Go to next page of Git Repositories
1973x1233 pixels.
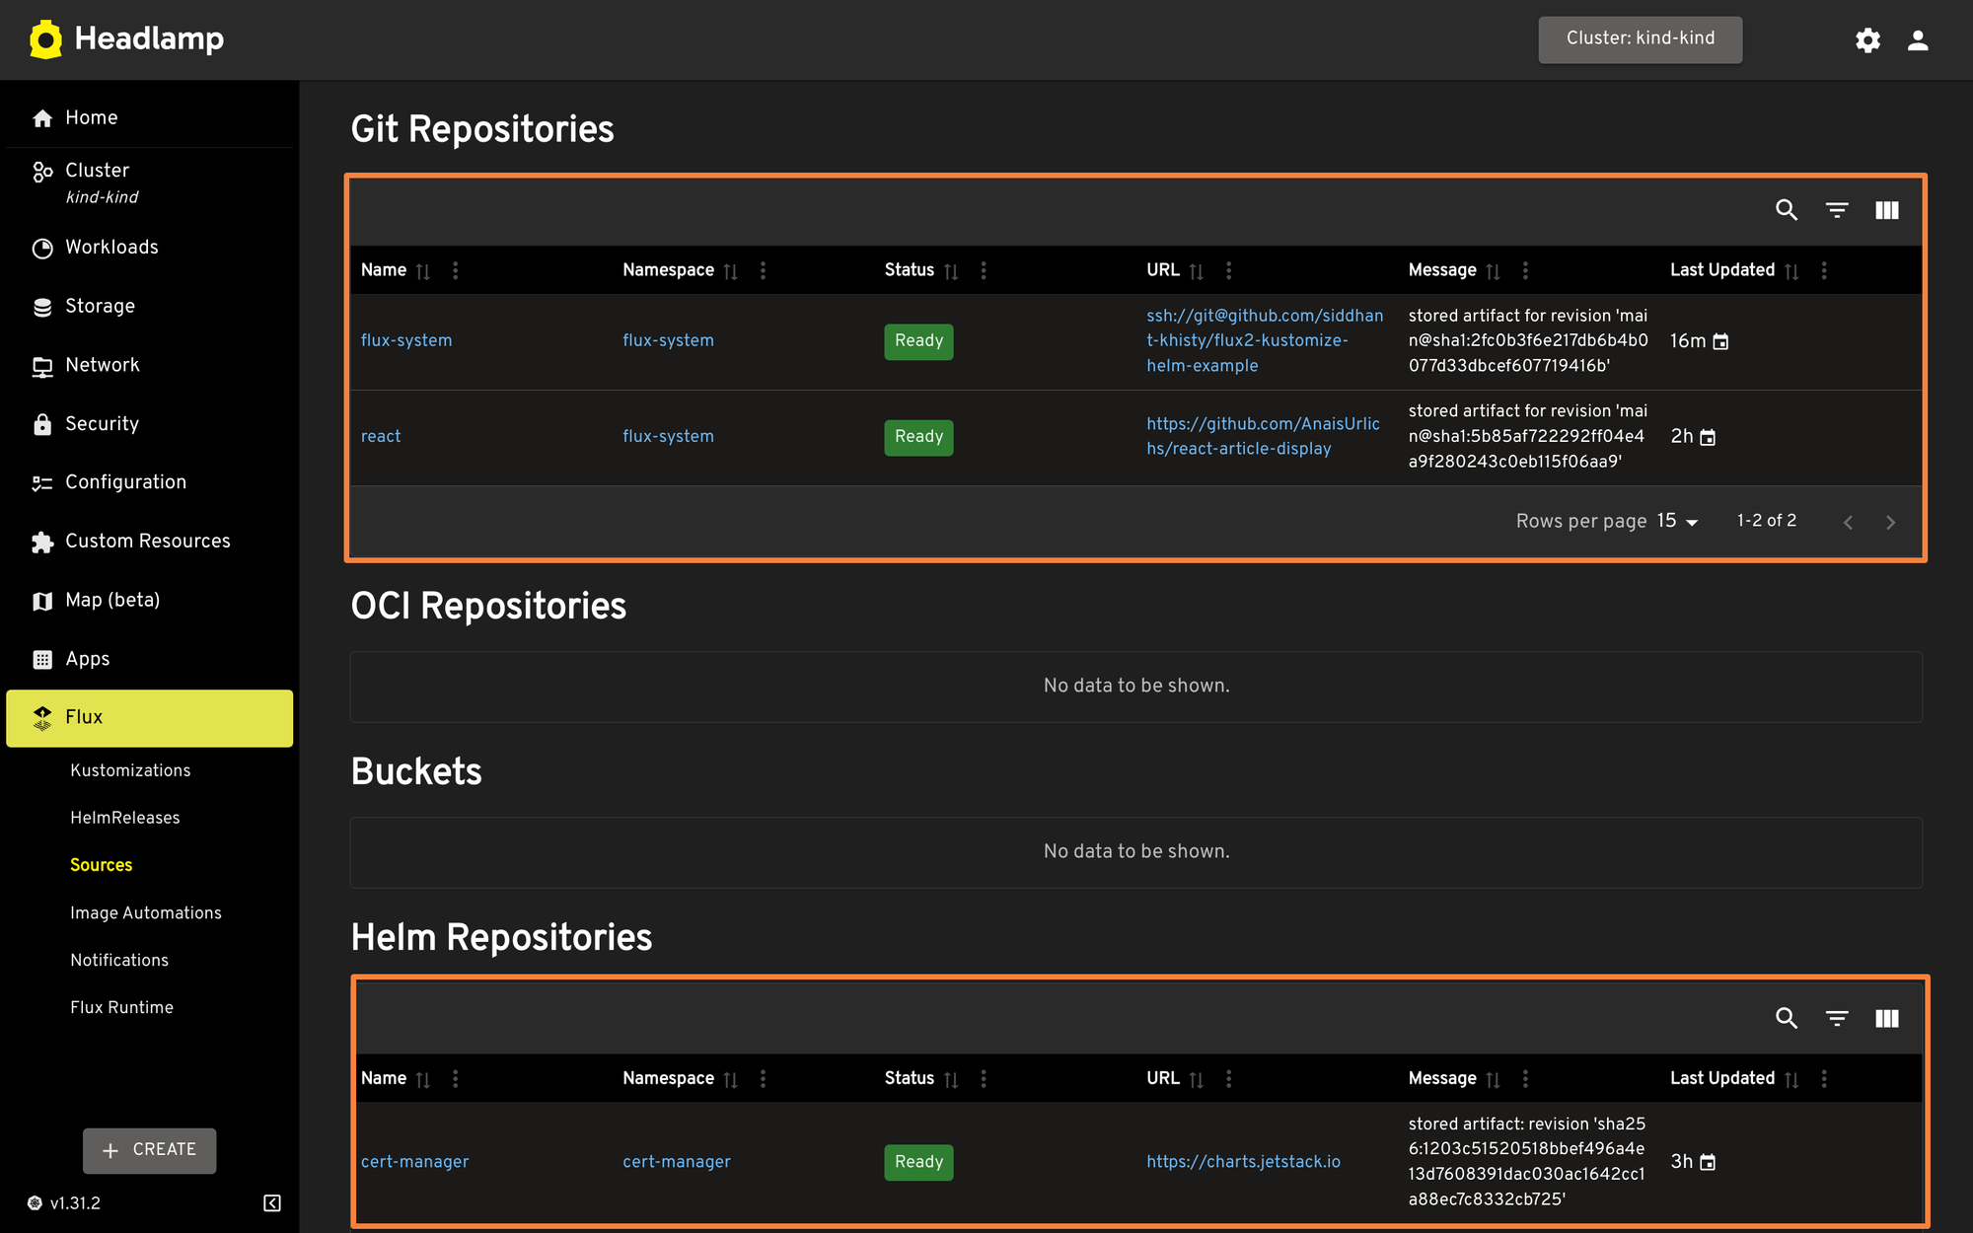(1891, 522)
